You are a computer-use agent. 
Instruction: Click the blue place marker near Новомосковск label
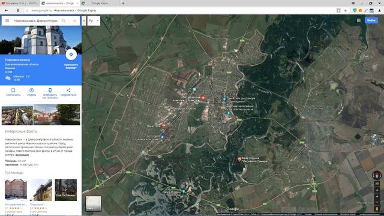229,113
